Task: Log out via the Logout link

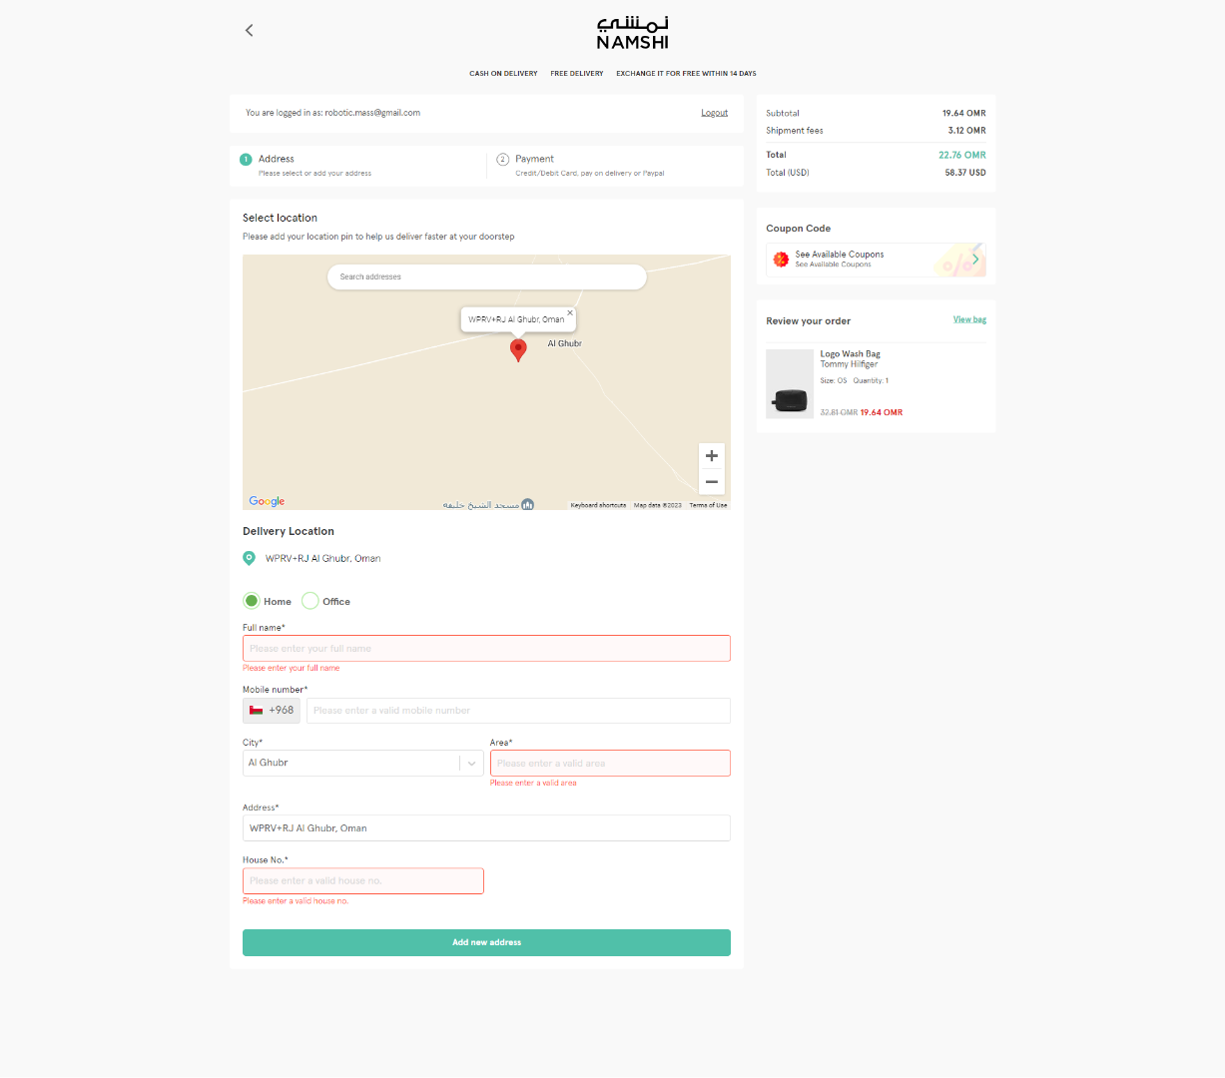Action: pyautogui.click(x=715, y=113)
